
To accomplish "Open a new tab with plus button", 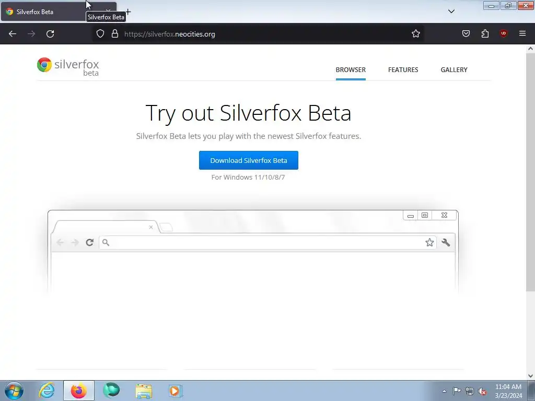I will click(x=128, y=12).
